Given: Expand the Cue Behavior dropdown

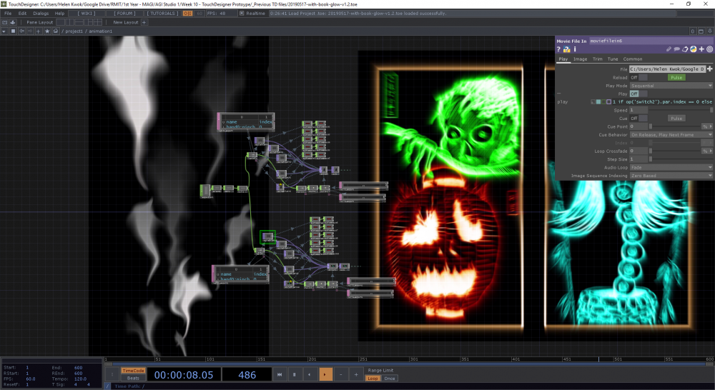Looking at the screenshot, I should point(671,134).
